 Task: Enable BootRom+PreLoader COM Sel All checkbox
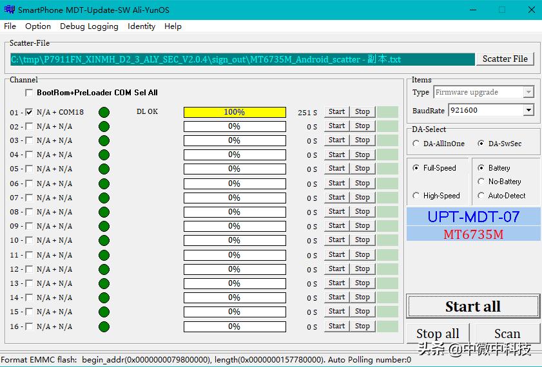pyautogui.click(x=29, y=93)
